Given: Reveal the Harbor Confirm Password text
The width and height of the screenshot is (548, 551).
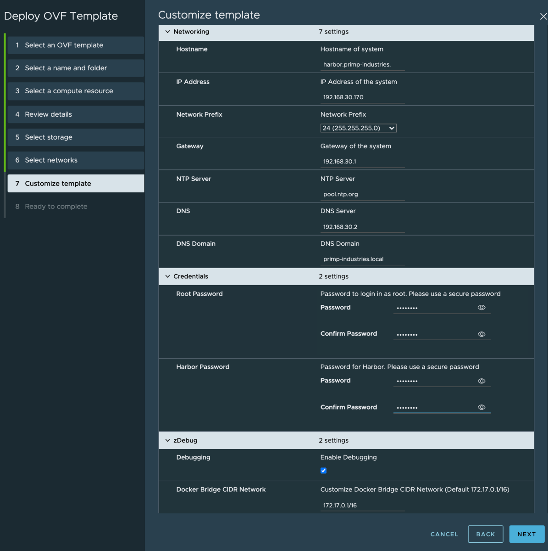Looking at the screenshot, I should (481, 407).
